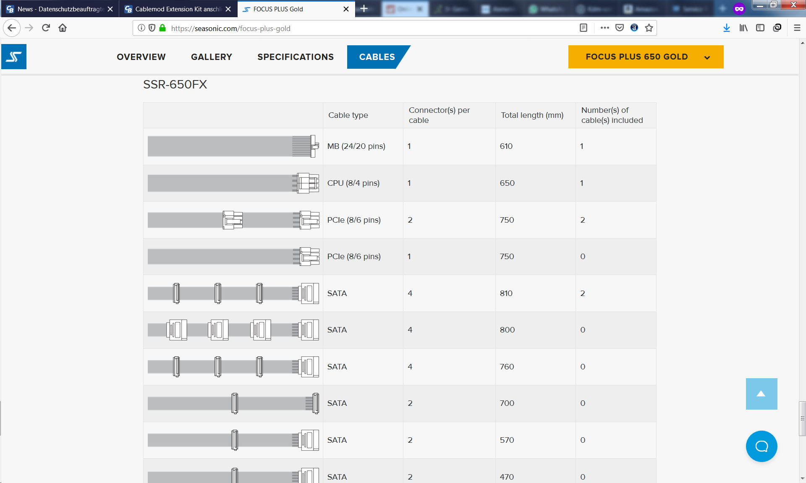Open the OVERVIEW section link

pyautogui.click(x=141, y=57)
